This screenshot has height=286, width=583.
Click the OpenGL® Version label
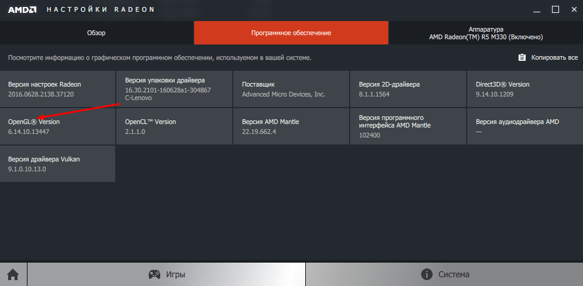[34, 122]
